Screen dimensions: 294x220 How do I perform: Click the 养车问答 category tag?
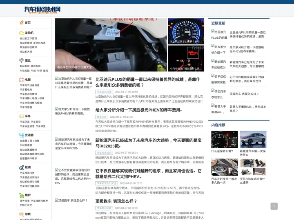(102, 117)
